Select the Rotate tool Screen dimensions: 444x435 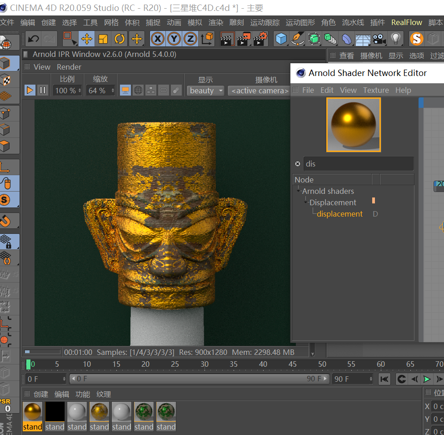120,40
